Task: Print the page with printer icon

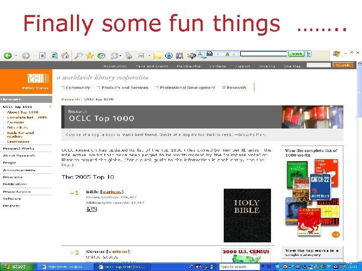Action: [x=129, y=56]
